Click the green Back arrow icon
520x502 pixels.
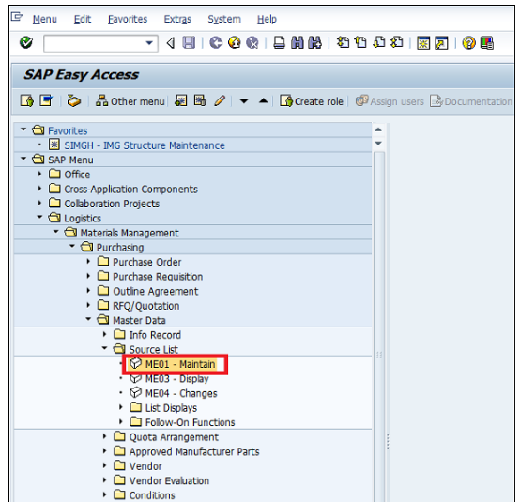[x=216, y=43]
